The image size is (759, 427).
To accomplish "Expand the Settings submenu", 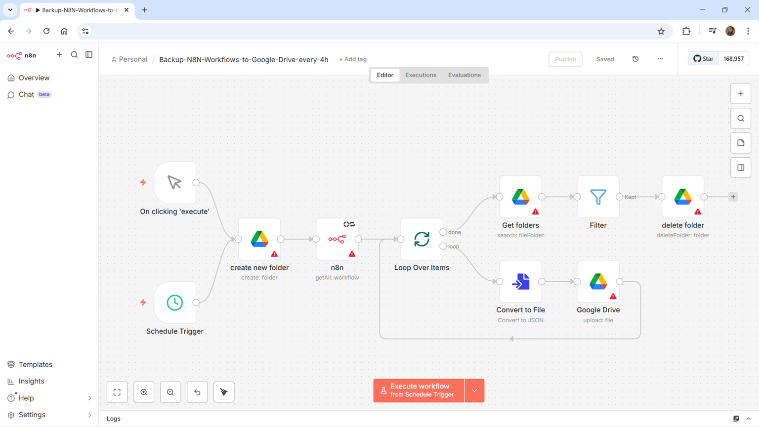I will click(89, 415).
